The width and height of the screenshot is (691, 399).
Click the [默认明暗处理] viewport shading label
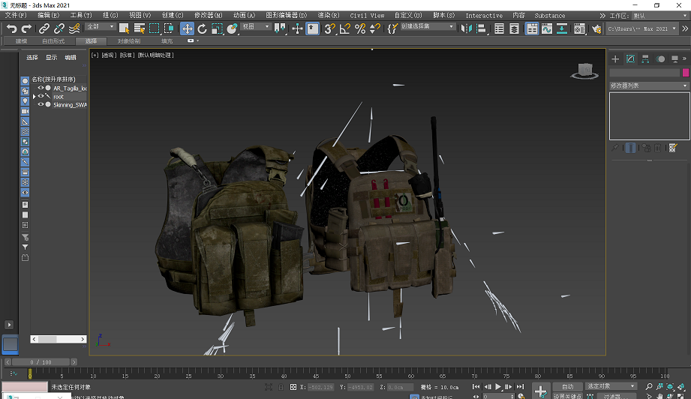[x=155, y=55]
